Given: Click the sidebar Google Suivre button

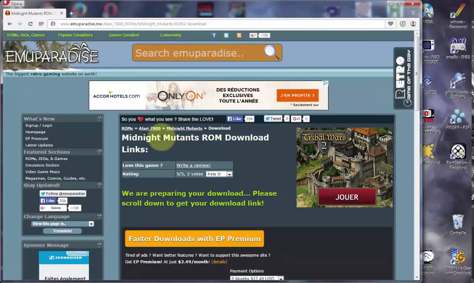Looking at the screenshot, I should coord(54,208).
